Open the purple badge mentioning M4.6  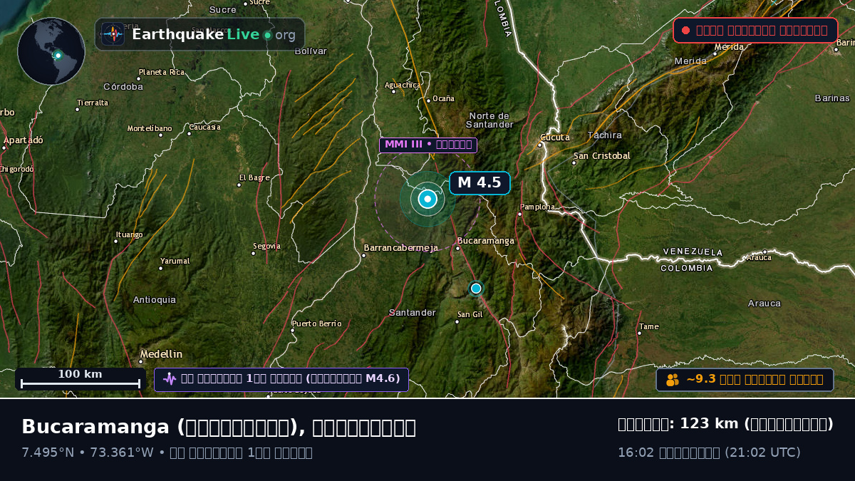tap(281, 379)
